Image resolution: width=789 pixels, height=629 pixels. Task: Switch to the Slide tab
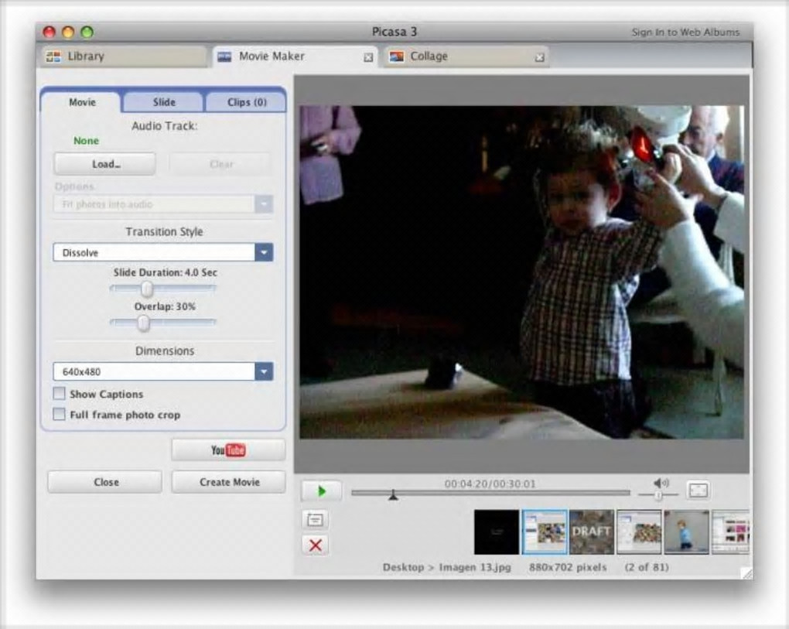click(164, 102)
